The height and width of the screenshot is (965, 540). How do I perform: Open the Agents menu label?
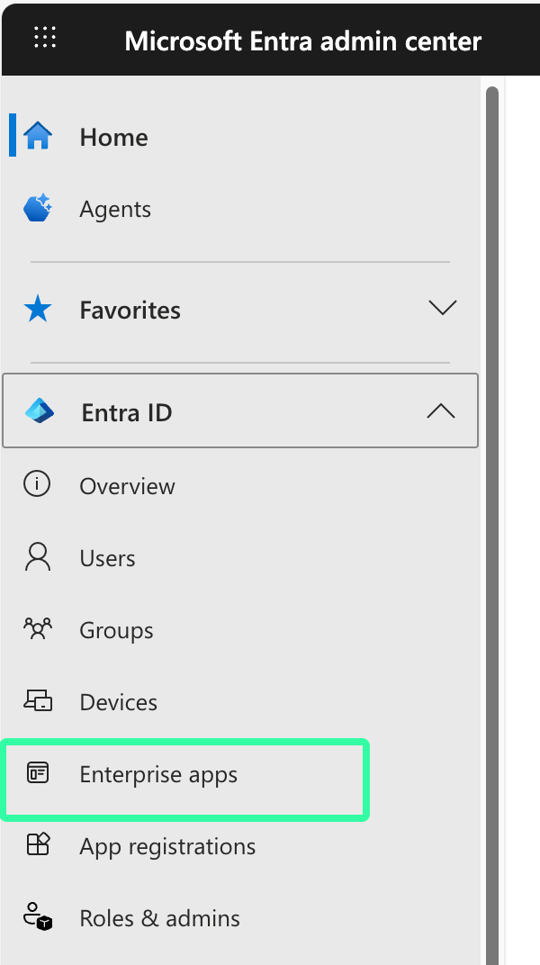[115, 210]
